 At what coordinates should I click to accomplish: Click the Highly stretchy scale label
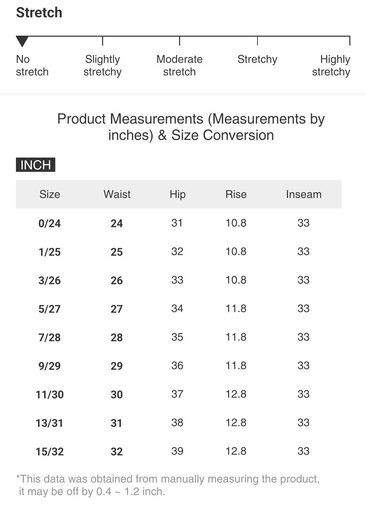point(331,66)
